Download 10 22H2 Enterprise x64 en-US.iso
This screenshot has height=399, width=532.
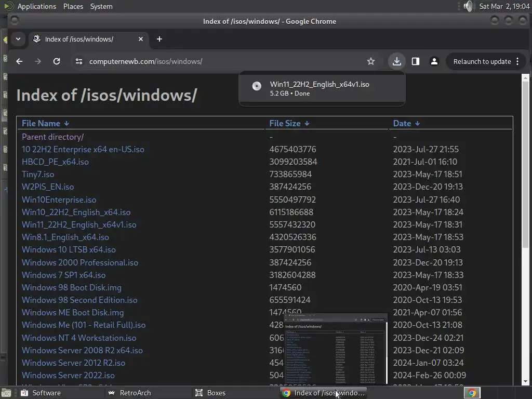point(83,149)
